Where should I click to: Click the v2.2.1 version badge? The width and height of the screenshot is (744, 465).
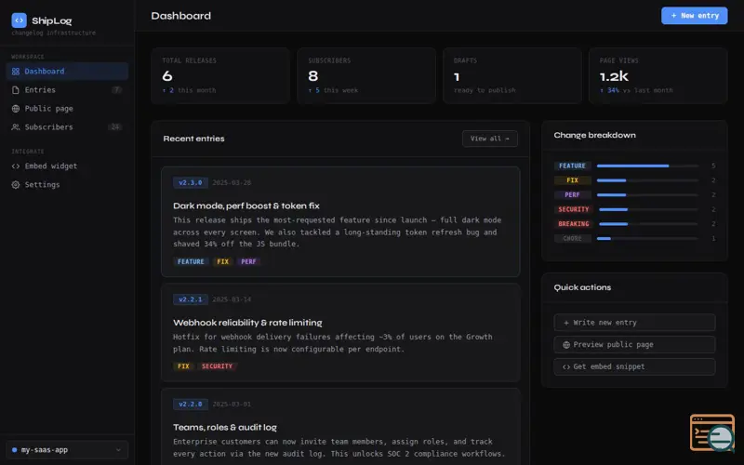[191, 299]
